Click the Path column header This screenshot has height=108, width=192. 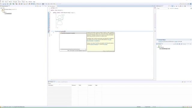point(83,85)
